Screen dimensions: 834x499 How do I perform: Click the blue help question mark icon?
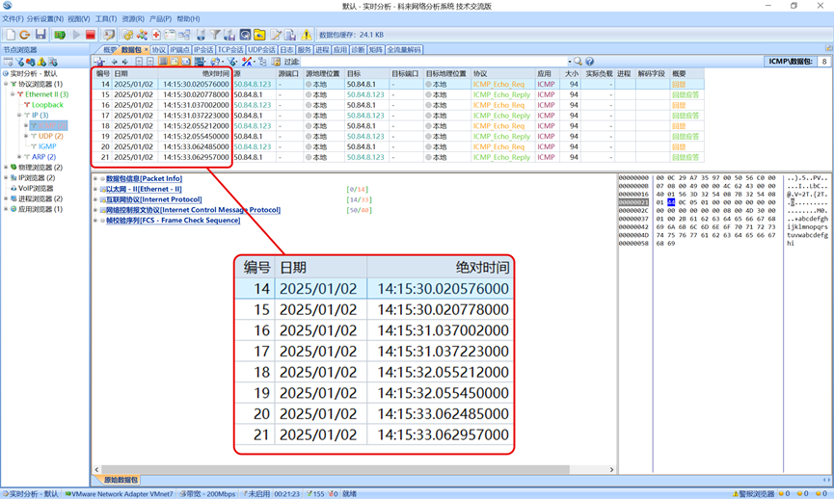click(590, 62)
